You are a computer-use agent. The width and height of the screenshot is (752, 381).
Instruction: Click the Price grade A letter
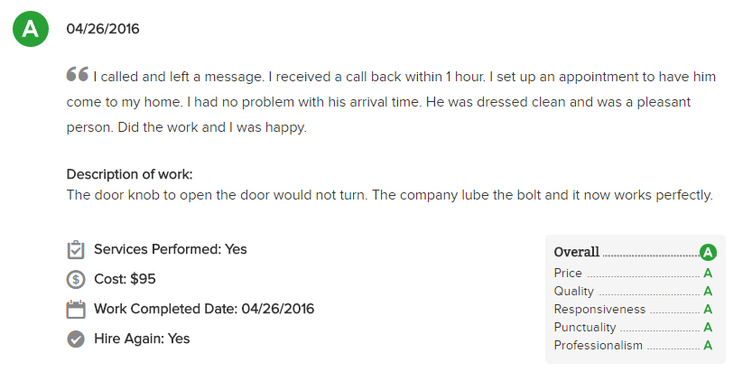pos(708,274)
